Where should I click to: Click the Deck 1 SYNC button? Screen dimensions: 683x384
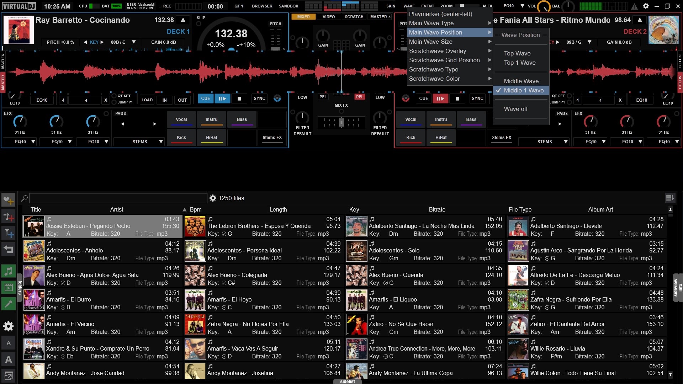click(x=259, y=98)
